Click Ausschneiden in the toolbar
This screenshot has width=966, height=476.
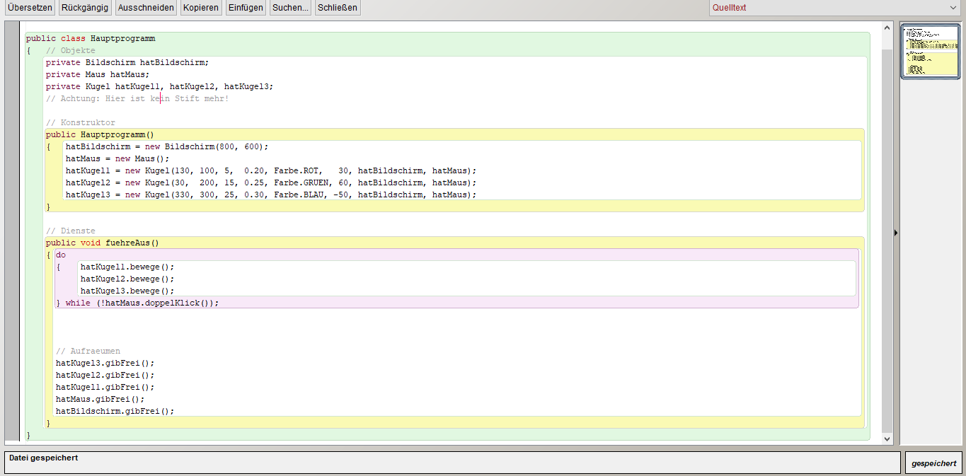click(146, 8)
